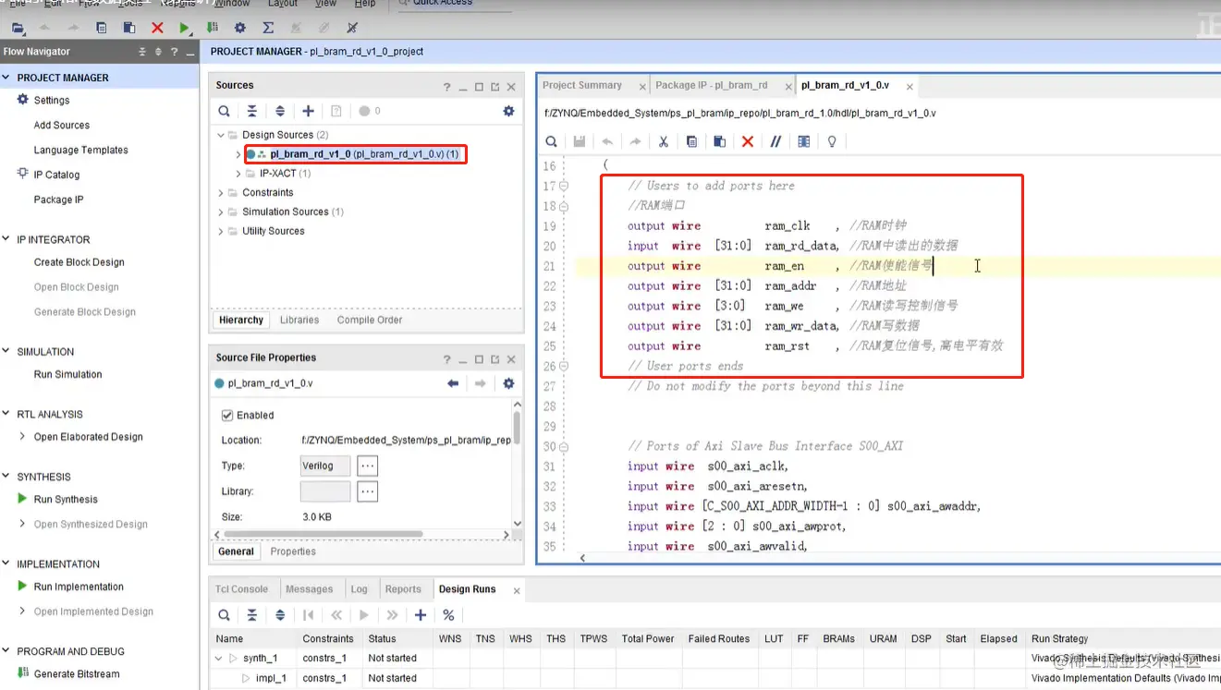Screen dimensions: 1221x690
Task: Click Source File Properties vertical scrollbar
Action: [517, 428]
